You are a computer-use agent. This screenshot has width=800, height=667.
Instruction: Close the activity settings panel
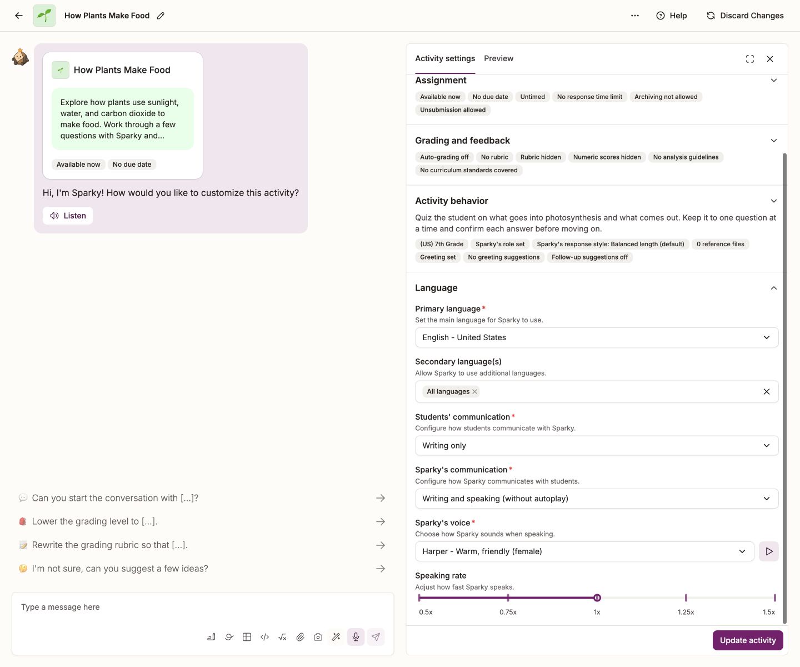pos(770,59)
